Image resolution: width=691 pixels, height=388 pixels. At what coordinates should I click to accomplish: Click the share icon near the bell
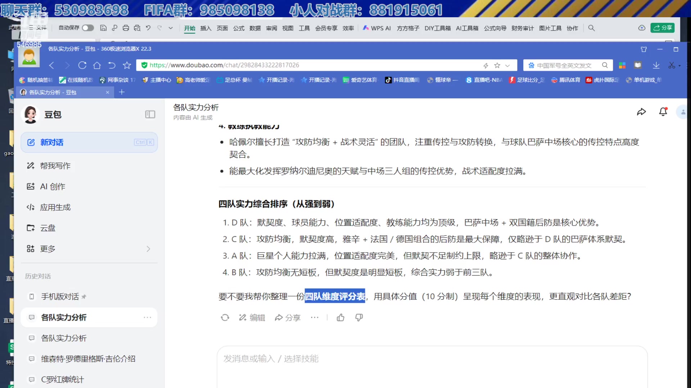tap(641, 112)
